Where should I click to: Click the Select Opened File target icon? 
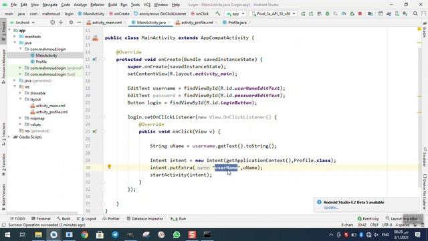click(x=52, y=22)
